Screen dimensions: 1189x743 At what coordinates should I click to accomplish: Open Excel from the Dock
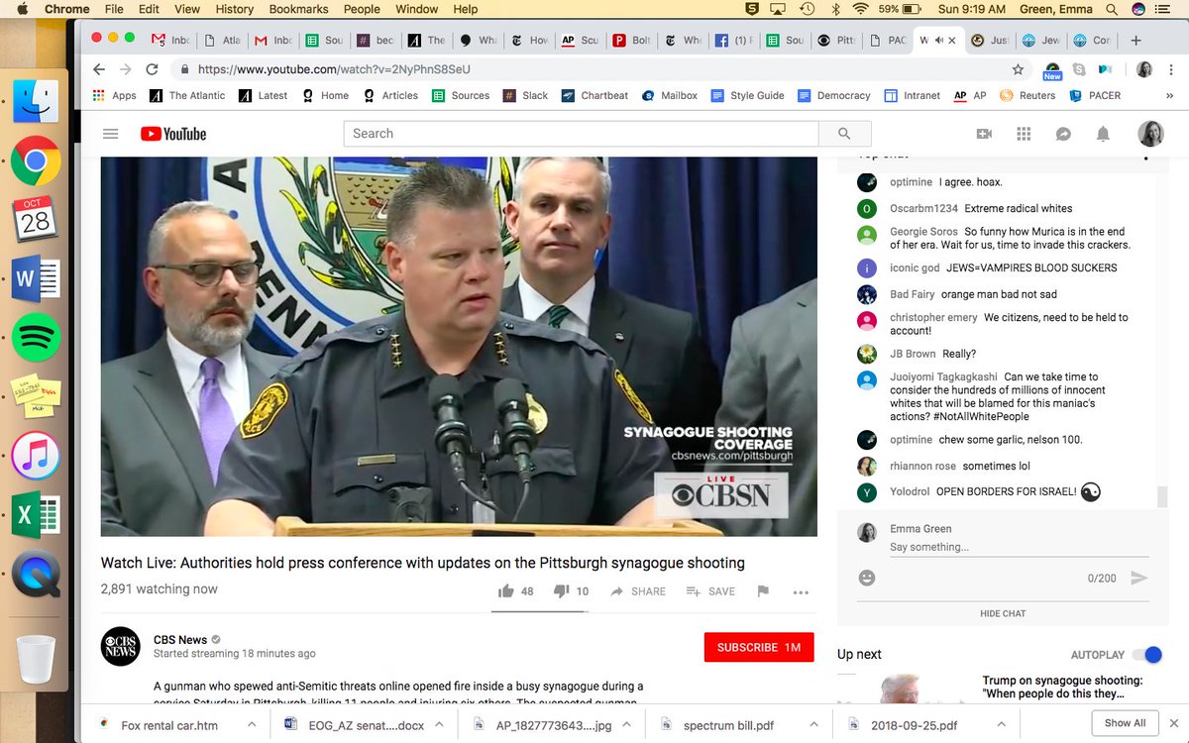[36, 514]
